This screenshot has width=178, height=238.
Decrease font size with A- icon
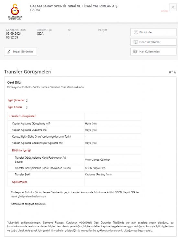point(175,73)
